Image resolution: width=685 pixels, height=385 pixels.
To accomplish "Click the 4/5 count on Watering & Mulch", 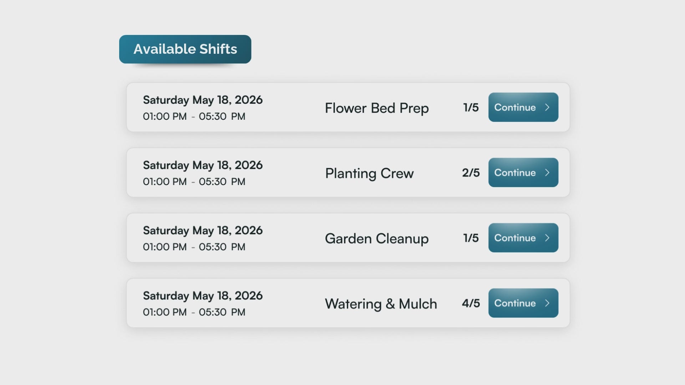I will point(471,303).
